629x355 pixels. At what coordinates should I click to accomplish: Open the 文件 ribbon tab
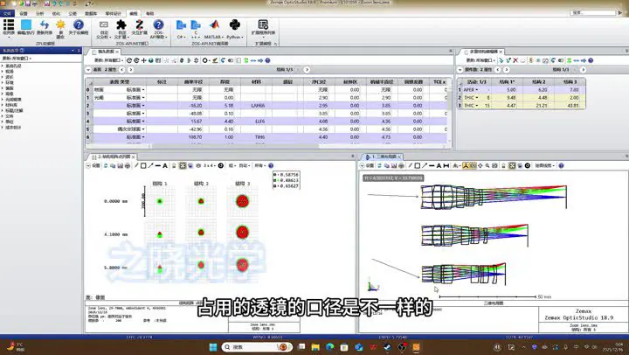click(7, 13)
